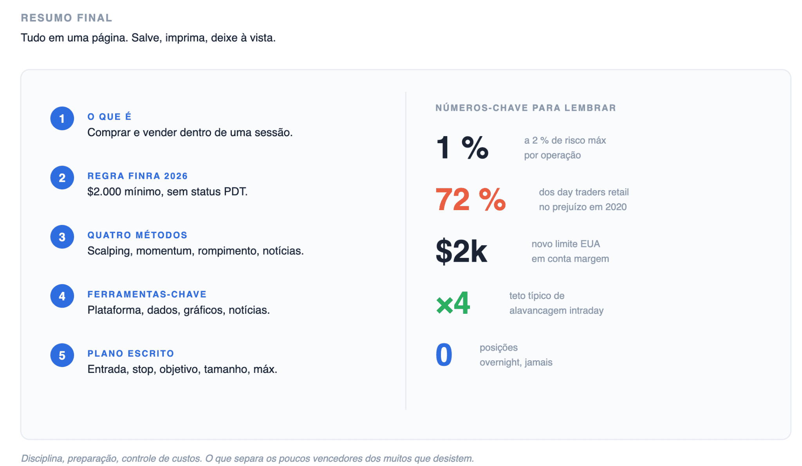Click the "Scalping, momentum, rompimento, notícias." line
802x466 pixels.
195,251
